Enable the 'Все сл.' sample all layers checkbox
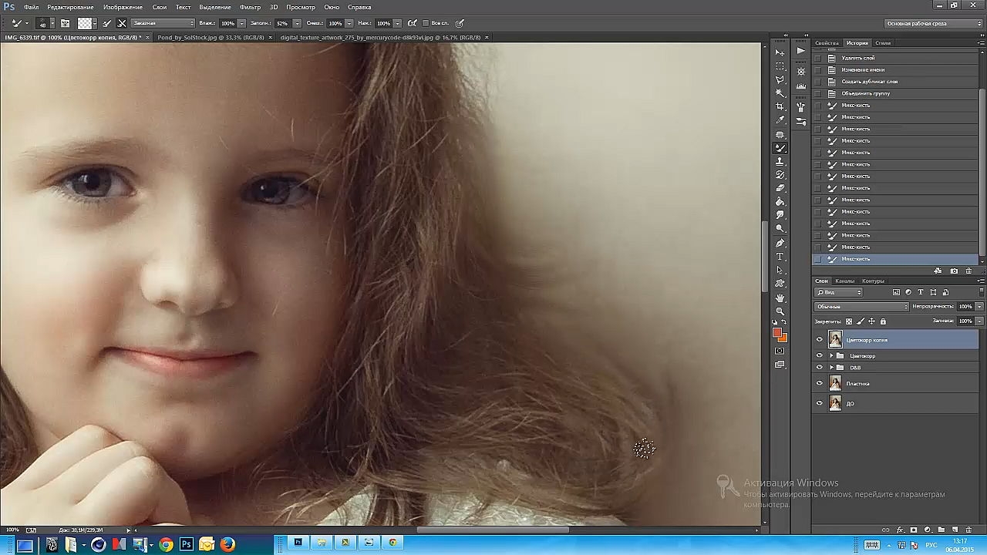This screenshot has width=987, height=555. tap(426, 23)
